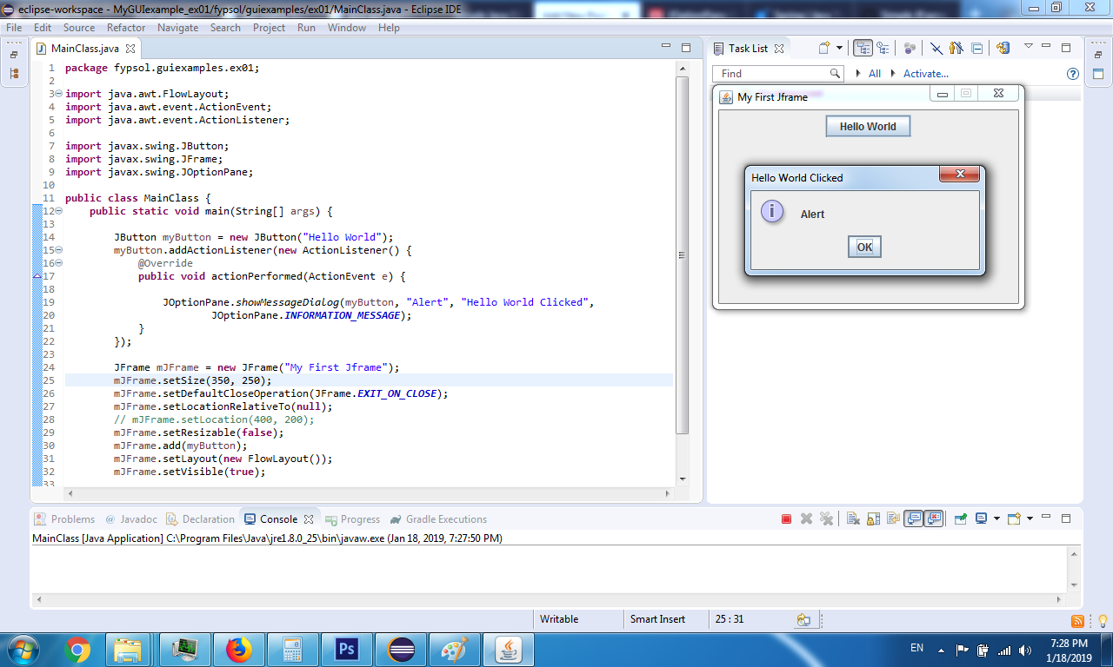Click the Activate link in Task List
Viewport: 1113px width, 667px height.
[x=924, y=73]
